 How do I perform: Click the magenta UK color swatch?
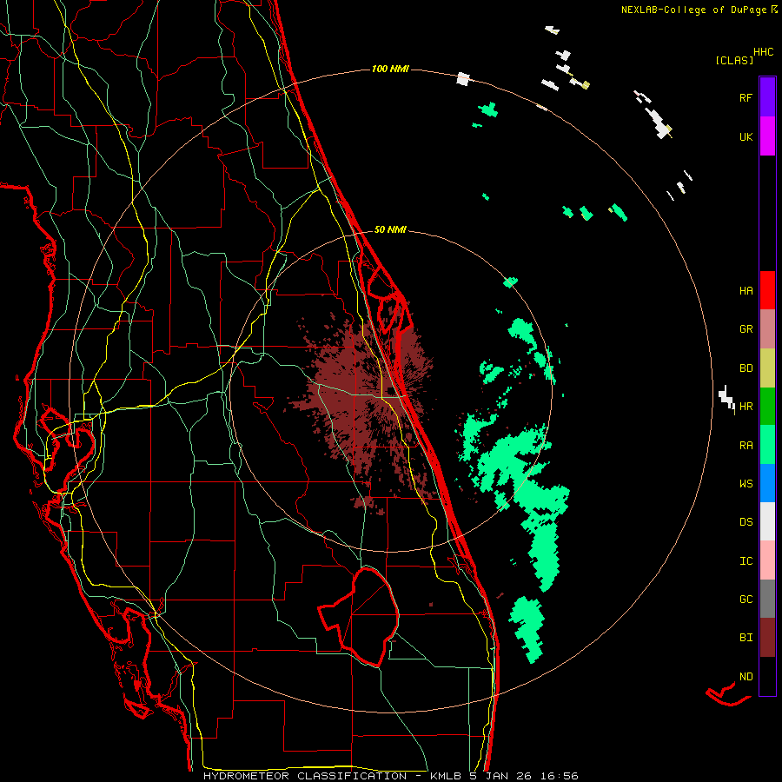click(767, 136)
